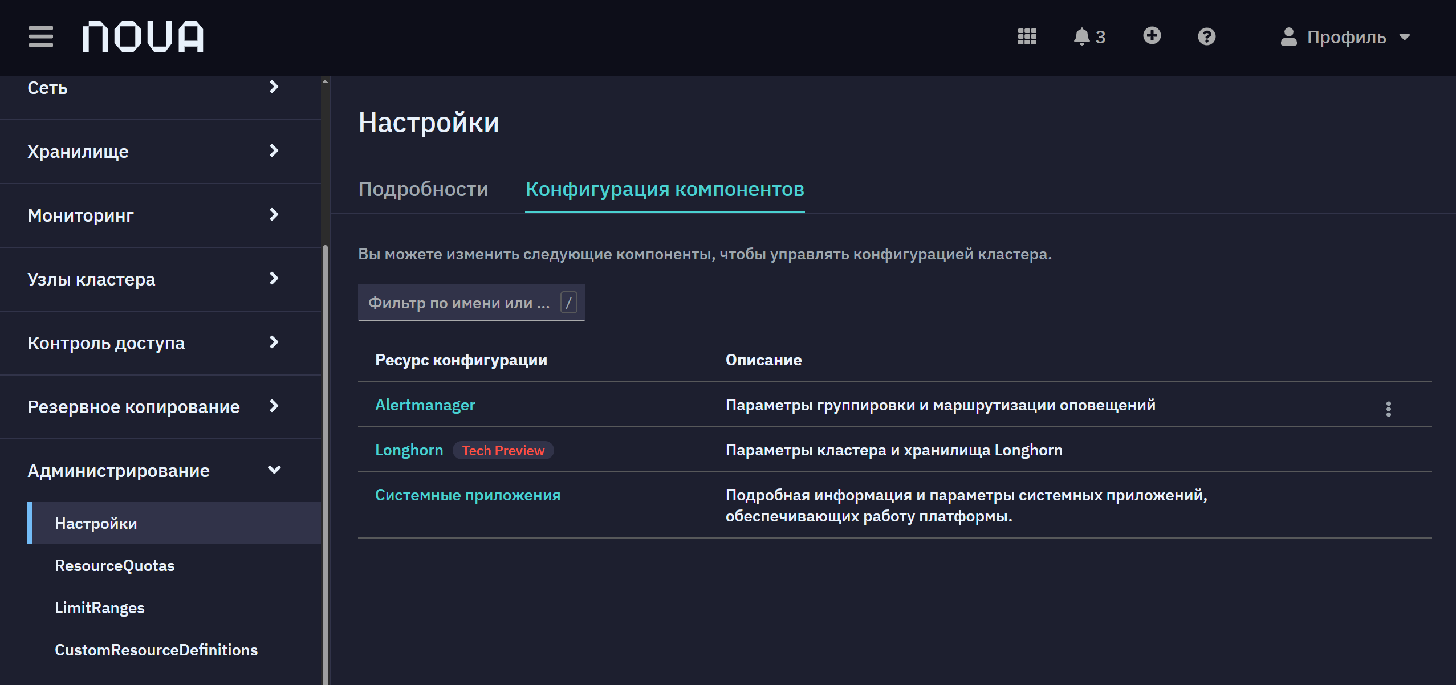Image resolution: width=1456 pixels, height=685 pixels.
Task: Click the Alertmanager description text
Action: [941, 405]
